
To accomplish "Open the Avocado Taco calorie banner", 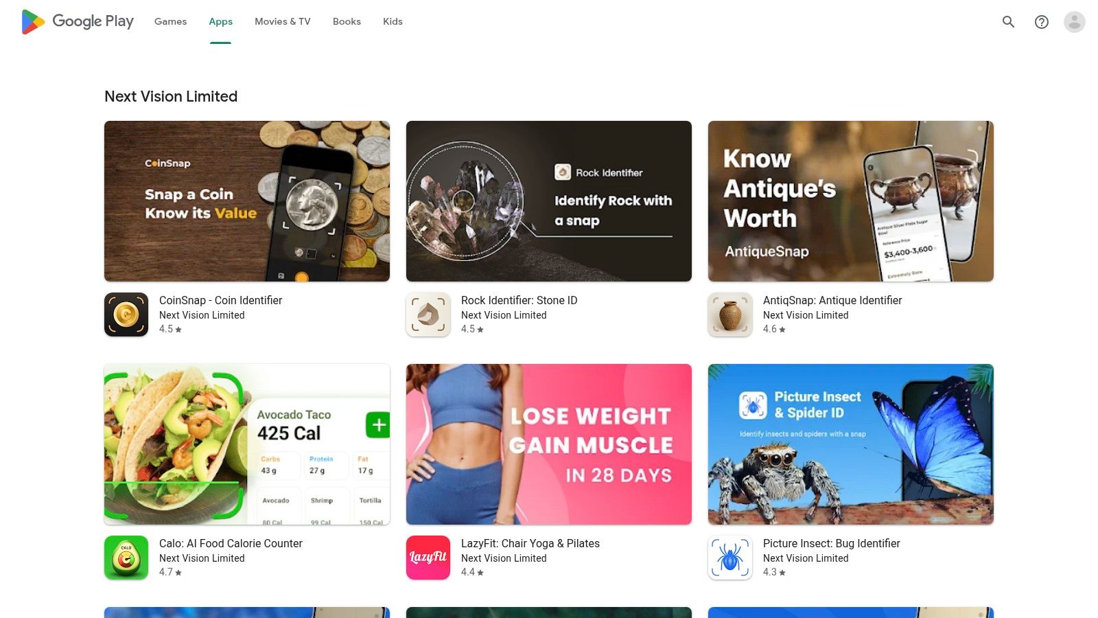I will [247, 444].
